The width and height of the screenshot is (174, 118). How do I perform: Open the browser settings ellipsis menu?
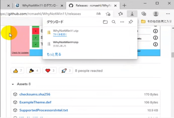coord(168,14)
